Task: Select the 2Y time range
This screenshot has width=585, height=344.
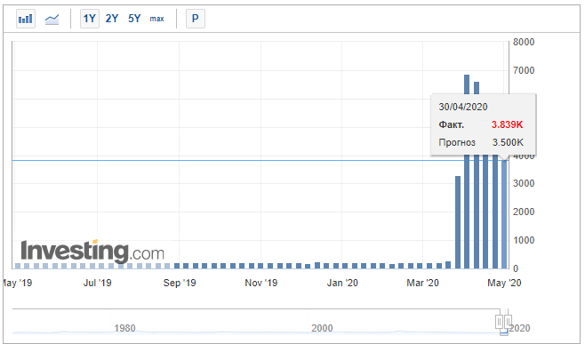Action: 112,19
